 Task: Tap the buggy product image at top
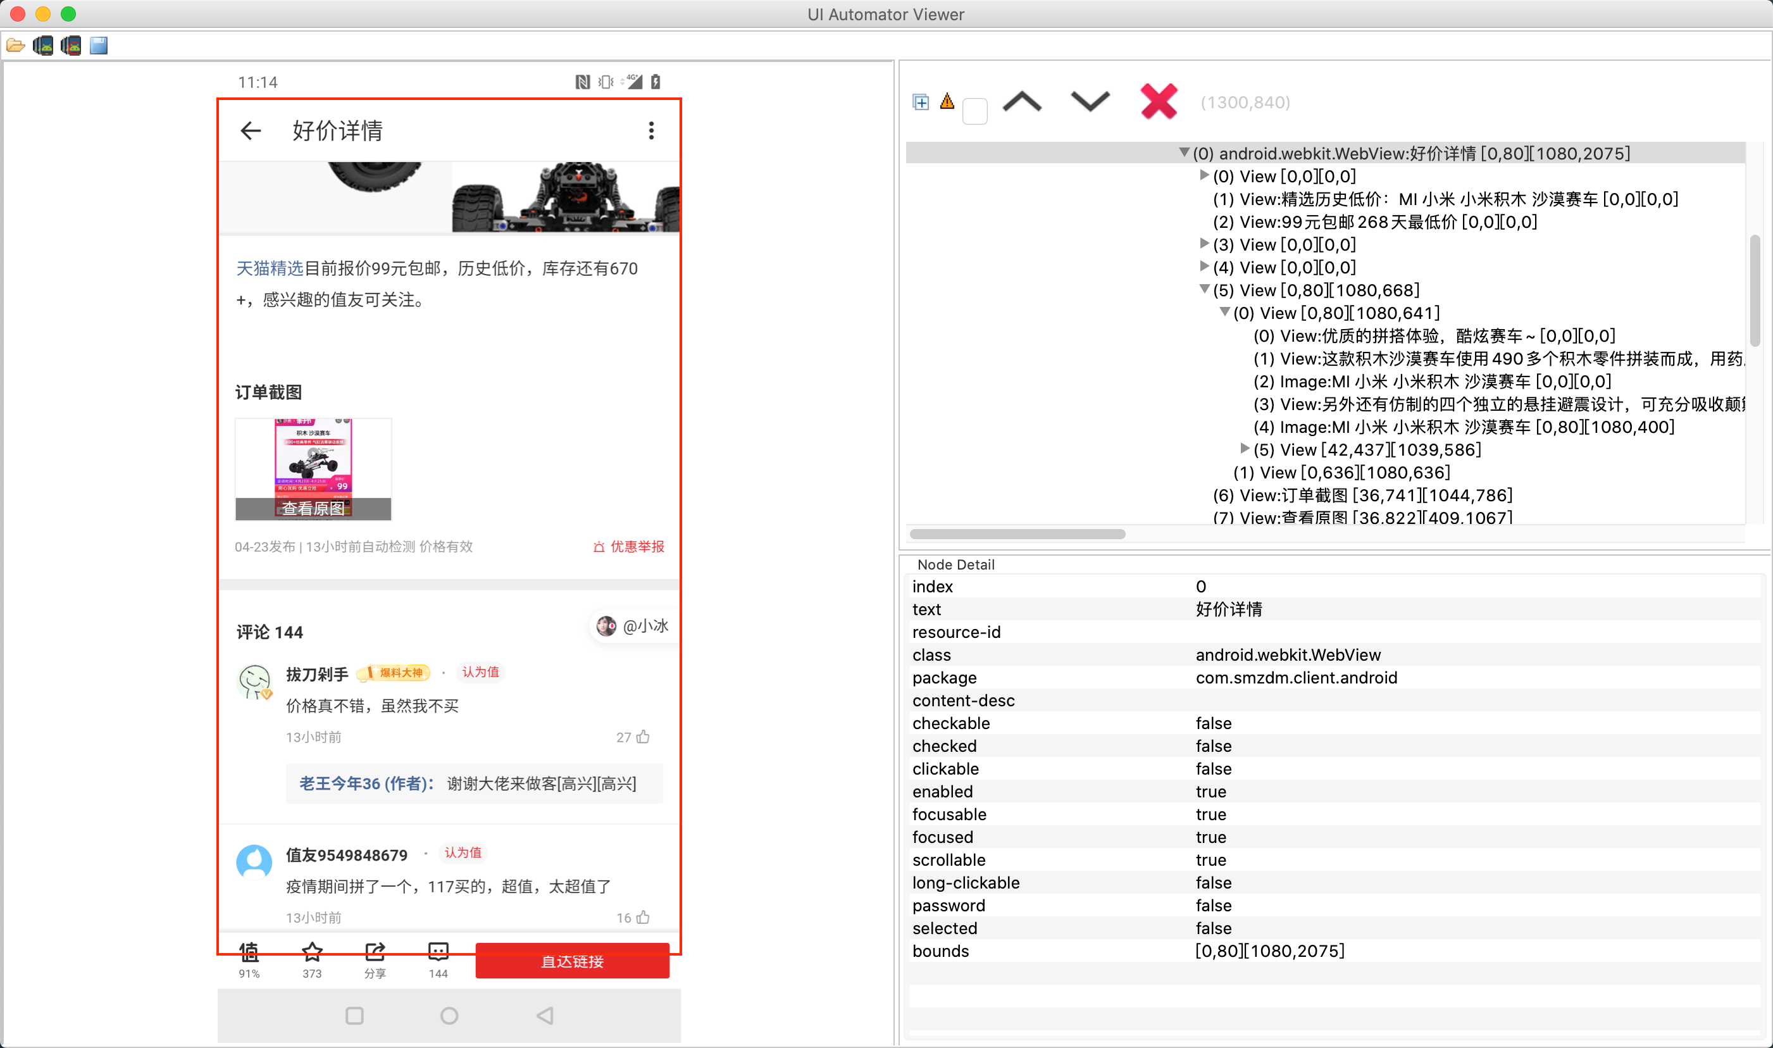click(x=565, y=196)
